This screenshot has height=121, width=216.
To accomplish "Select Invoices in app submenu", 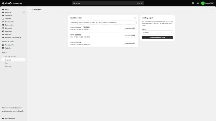I will pos(13,60).
